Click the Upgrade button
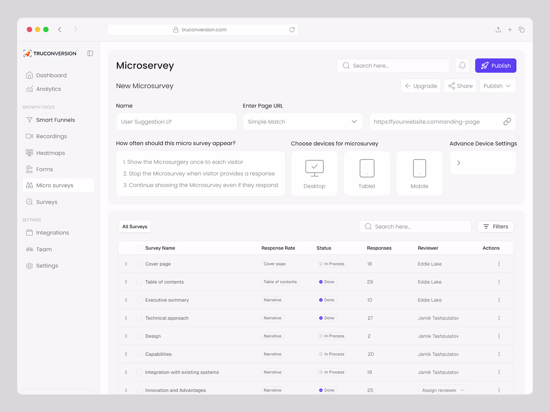Viewport: 550px width, 412px height. [x=421, y=86]
